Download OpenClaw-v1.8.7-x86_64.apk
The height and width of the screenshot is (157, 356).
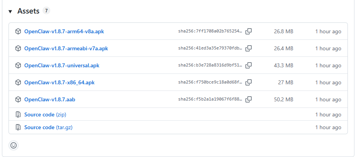[59, 82]
